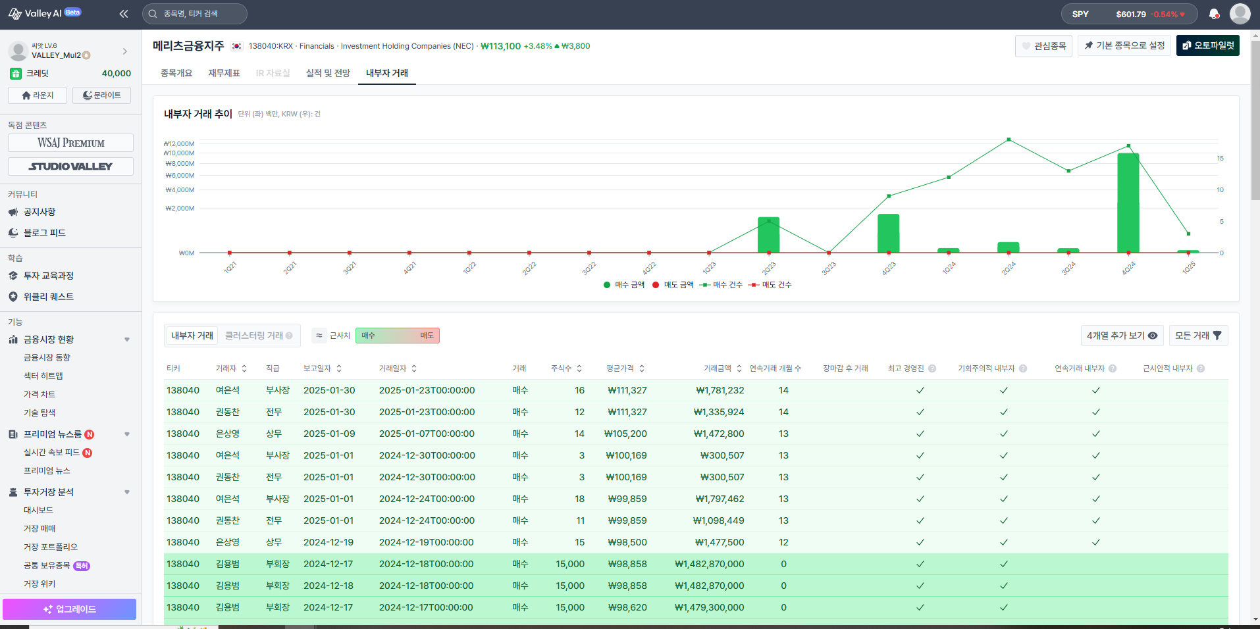Open the notifications bell

pyautogui.click(x=1214, y=14)
